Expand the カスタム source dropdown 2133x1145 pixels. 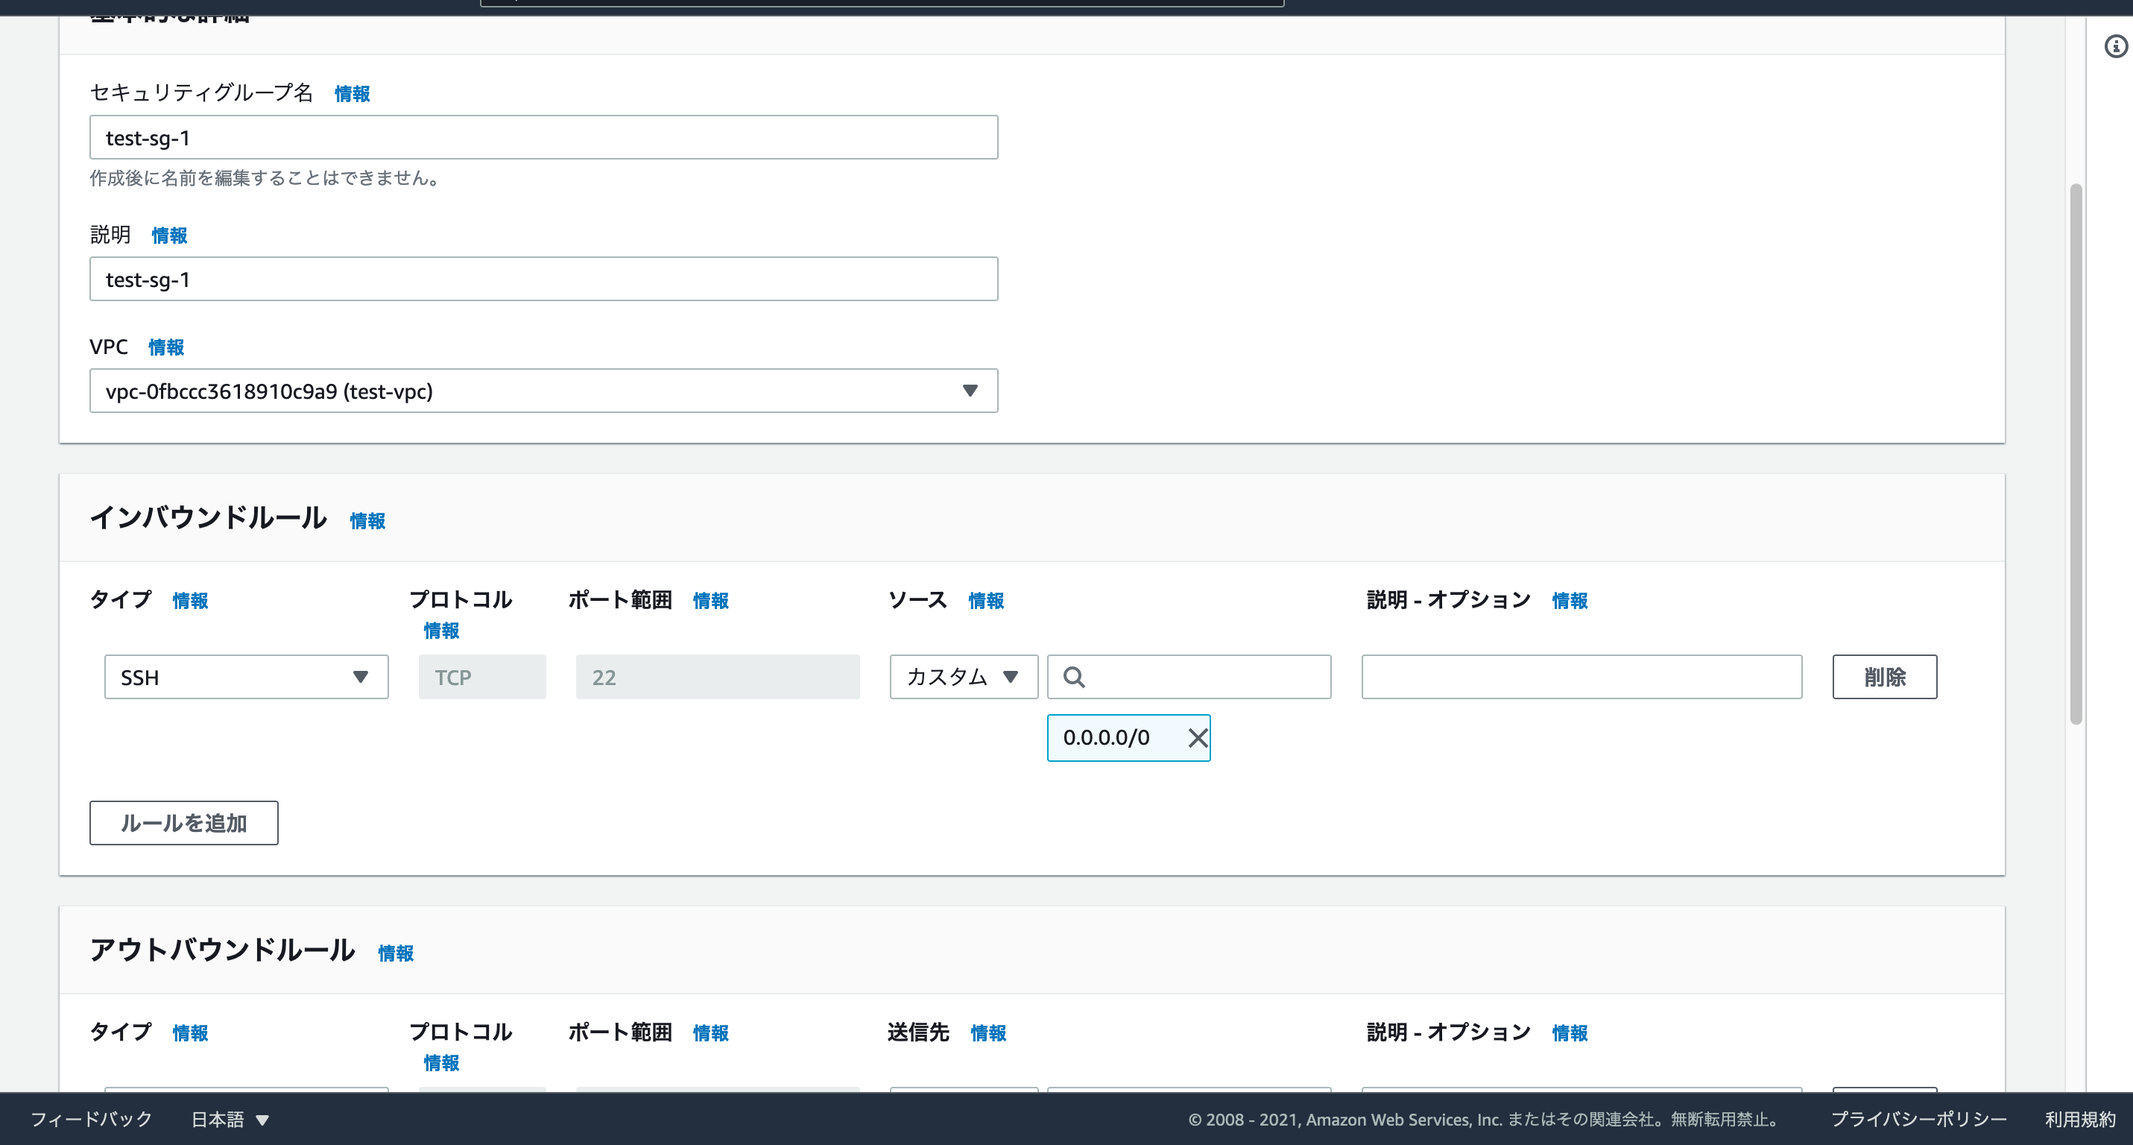click(963, 677)
